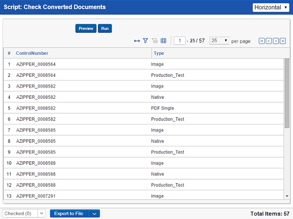Go to the next page
This screenshot has width=293, height=219.
point(276,41)
